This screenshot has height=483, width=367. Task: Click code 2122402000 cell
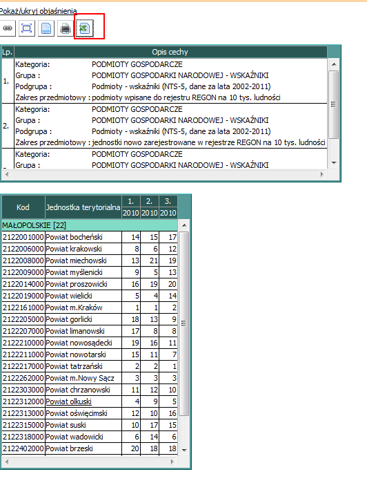pyautogui.click(x=23, y=448)
